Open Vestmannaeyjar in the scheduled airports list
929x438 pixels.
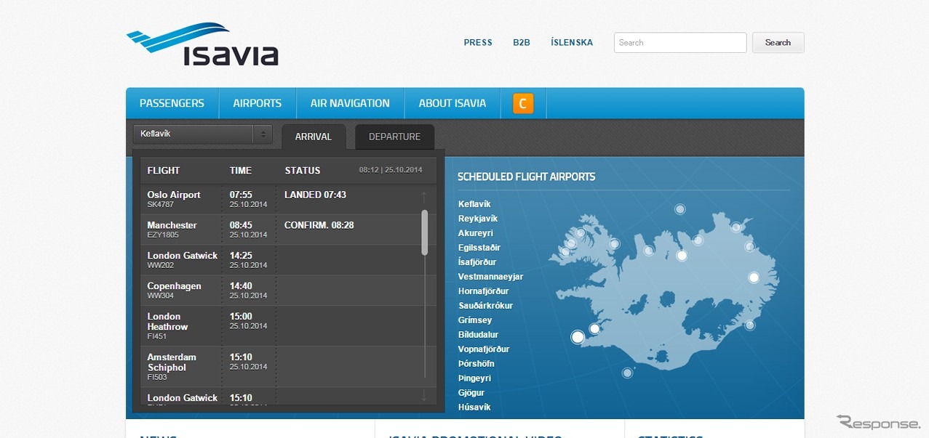(490, 277)
